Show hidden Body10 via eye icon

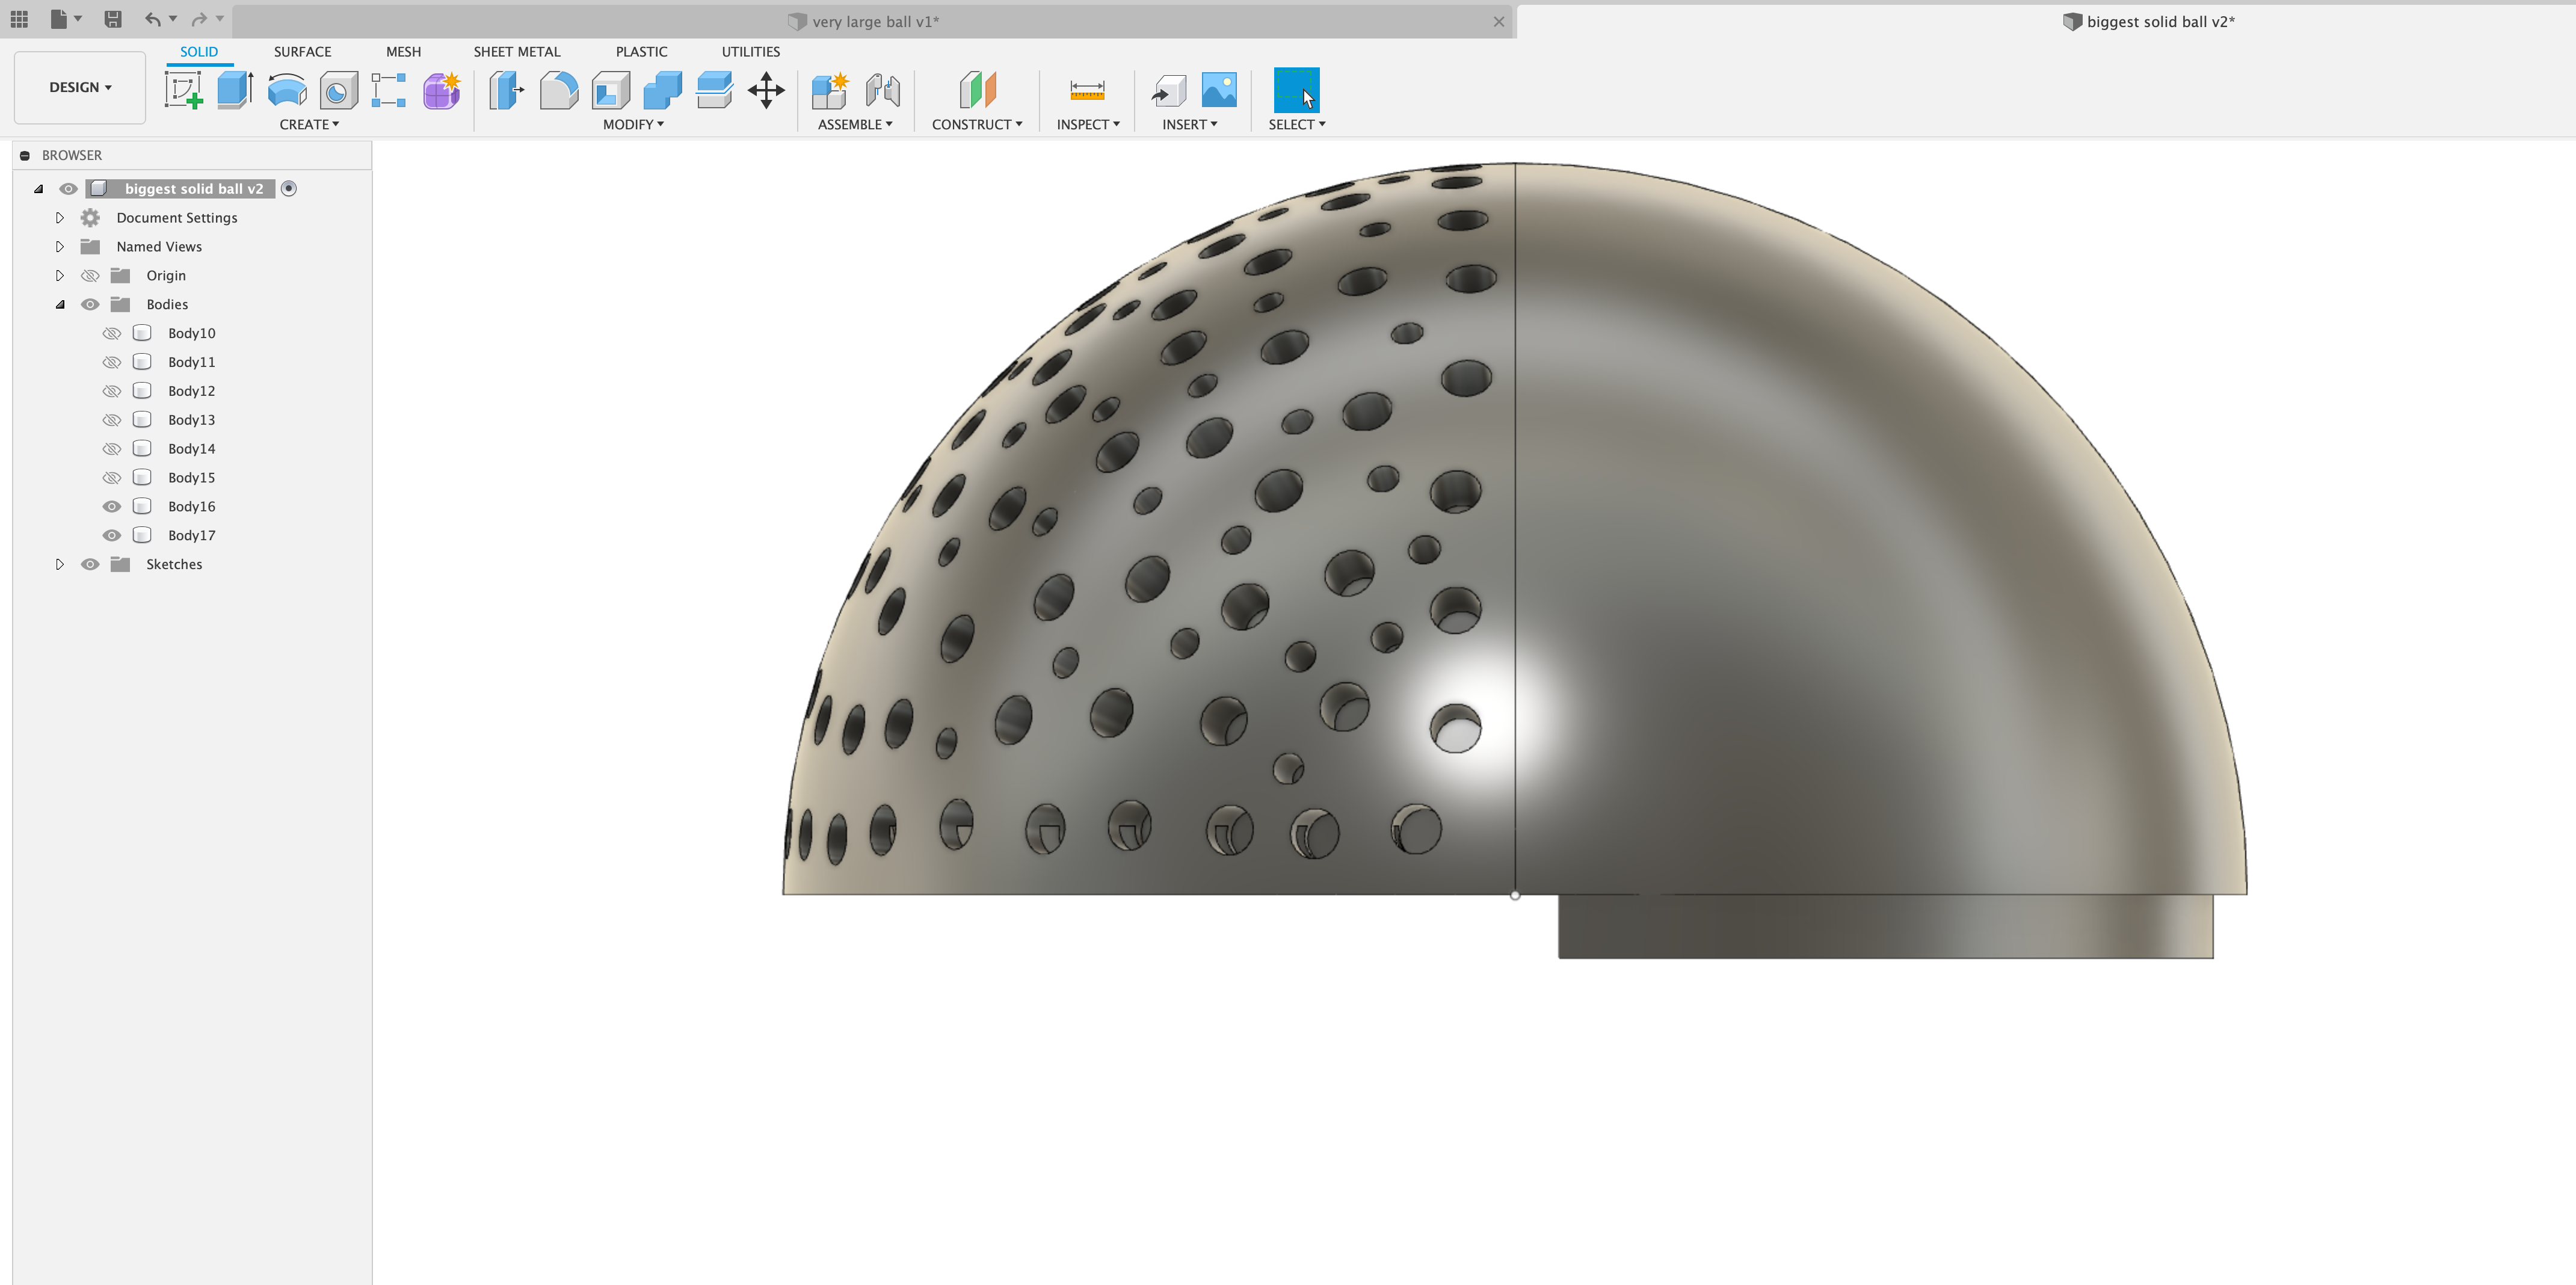[x=112, y=333]
